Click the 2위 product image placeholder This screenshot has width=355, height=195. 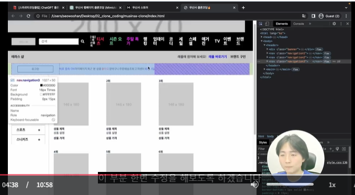click(x=124, y=104)
